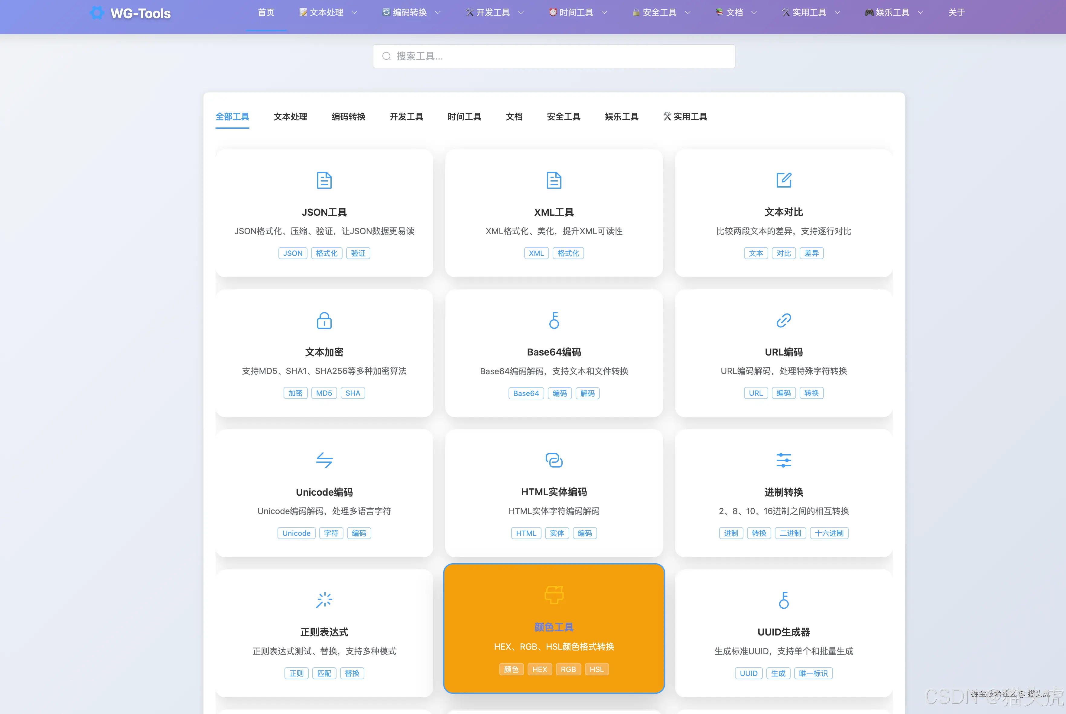Click the Unicode编码 swap arrows icon
The width and height of the screenshot is (1066, 714).
pyautogui.click(x=324, y=460)
